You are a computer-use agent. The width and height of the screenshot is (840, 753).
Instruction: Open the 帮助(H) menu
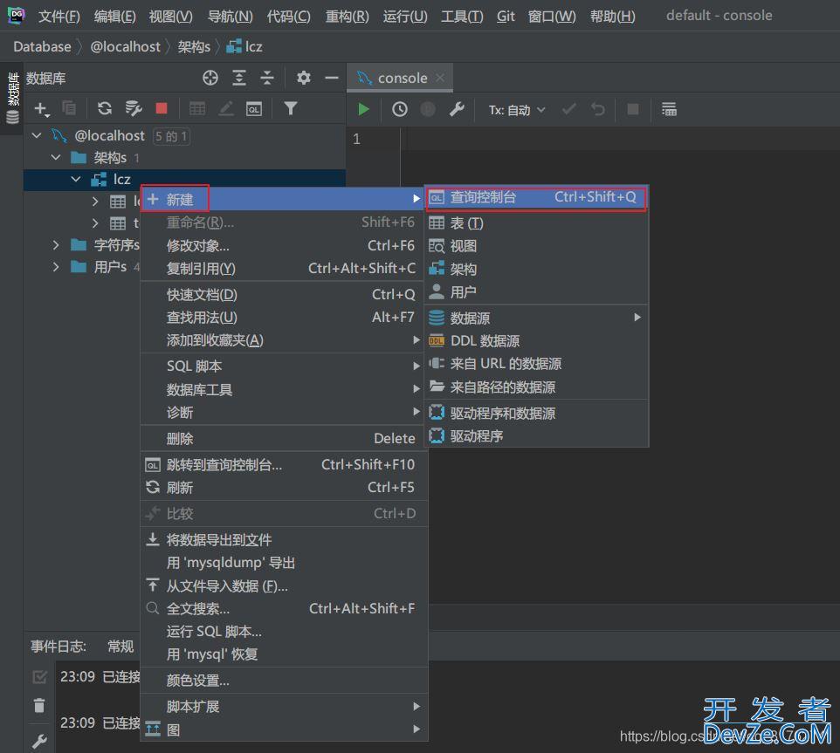(612, 17)
